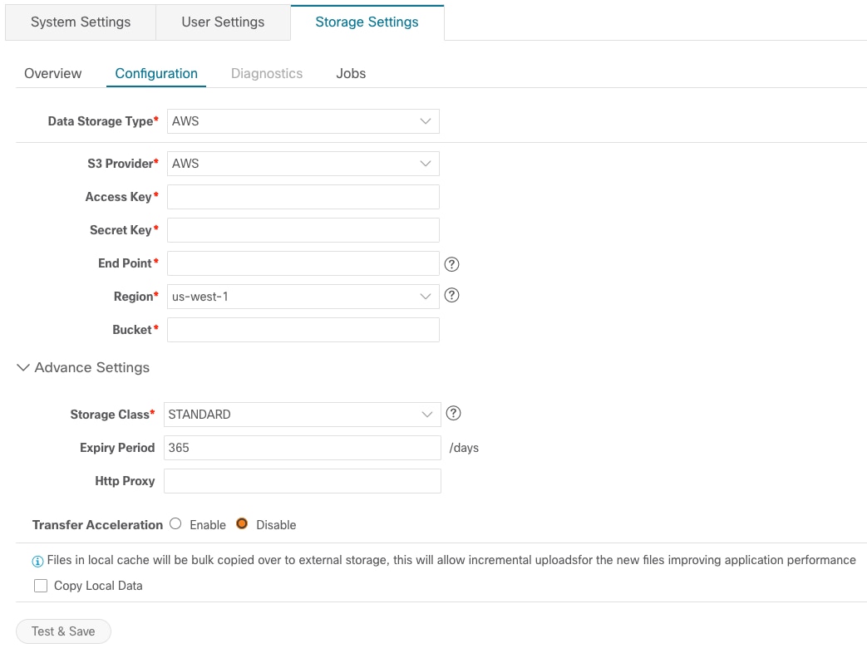Click the help icon beside Region

[452, 295]
